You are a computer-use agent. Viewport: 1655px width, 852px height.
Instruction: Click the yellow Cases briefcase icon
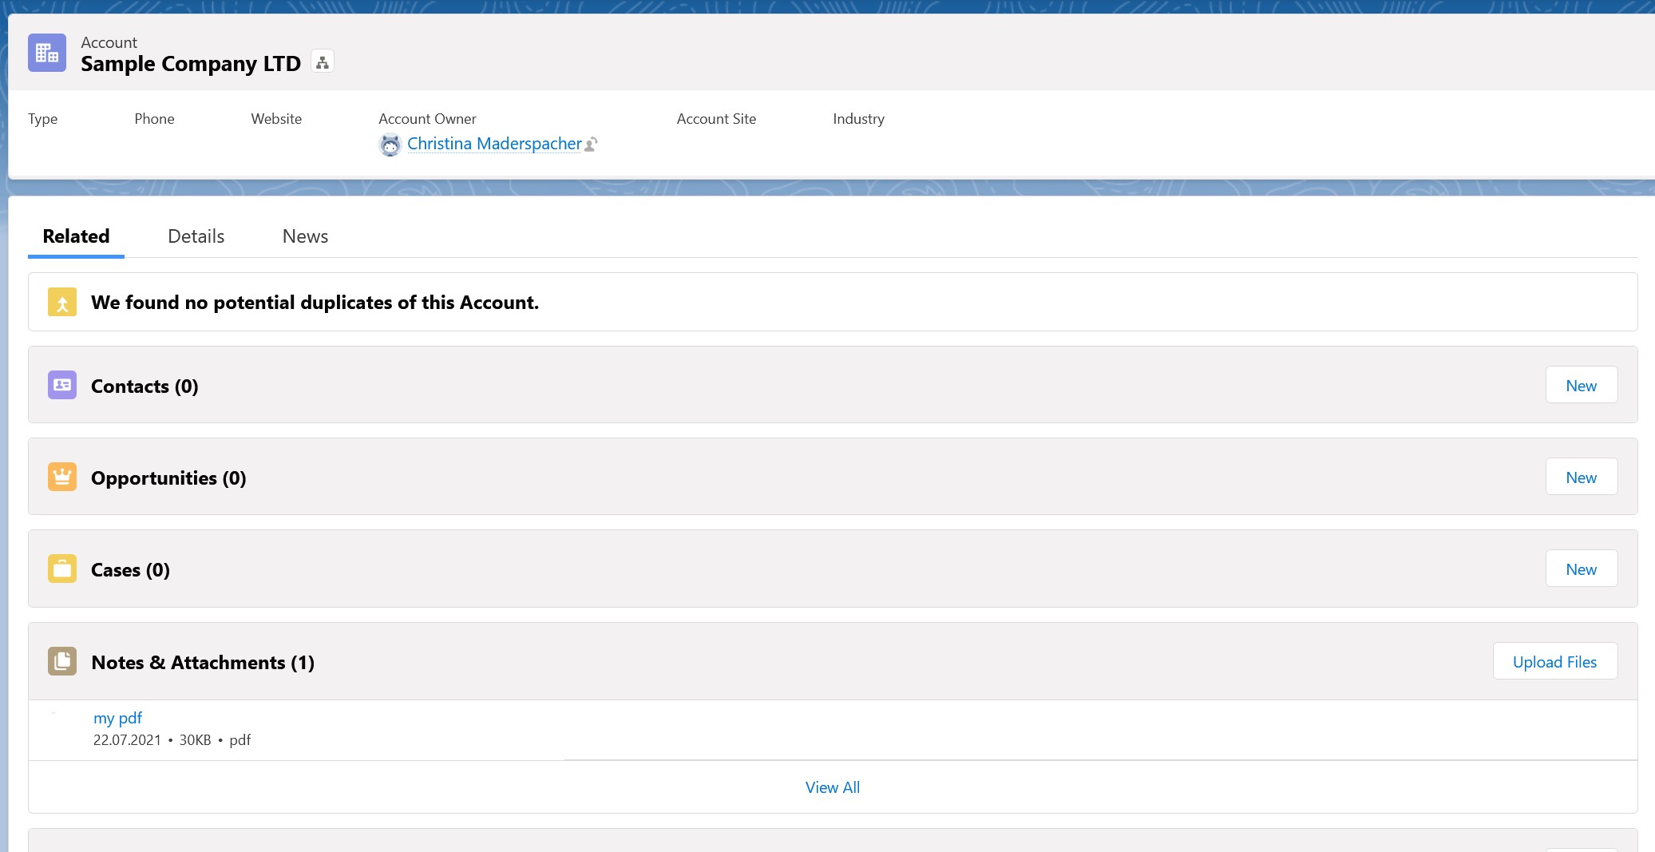tap(62, 569)
